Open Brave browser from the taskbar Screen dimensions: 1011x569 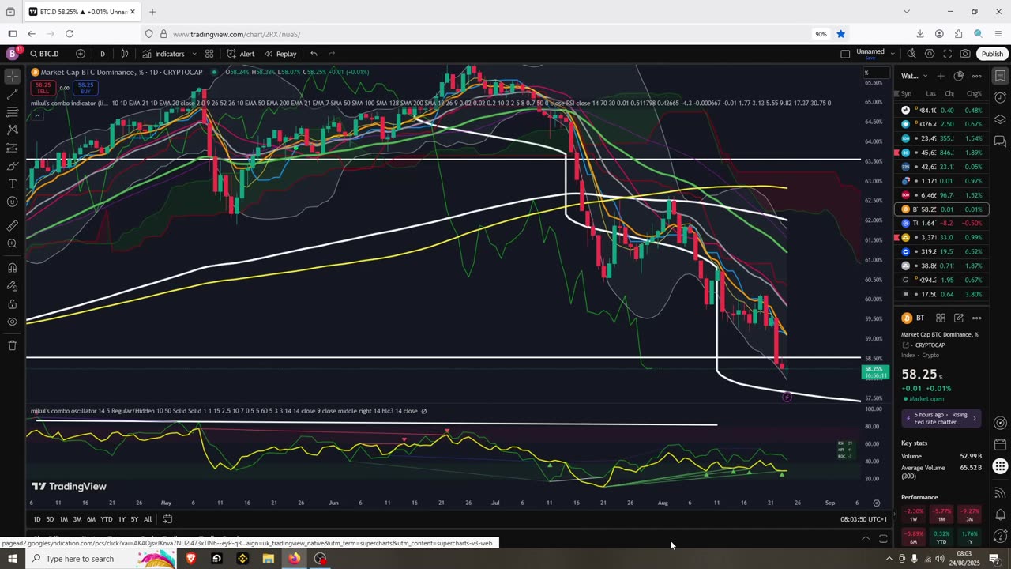coord(190,559)
